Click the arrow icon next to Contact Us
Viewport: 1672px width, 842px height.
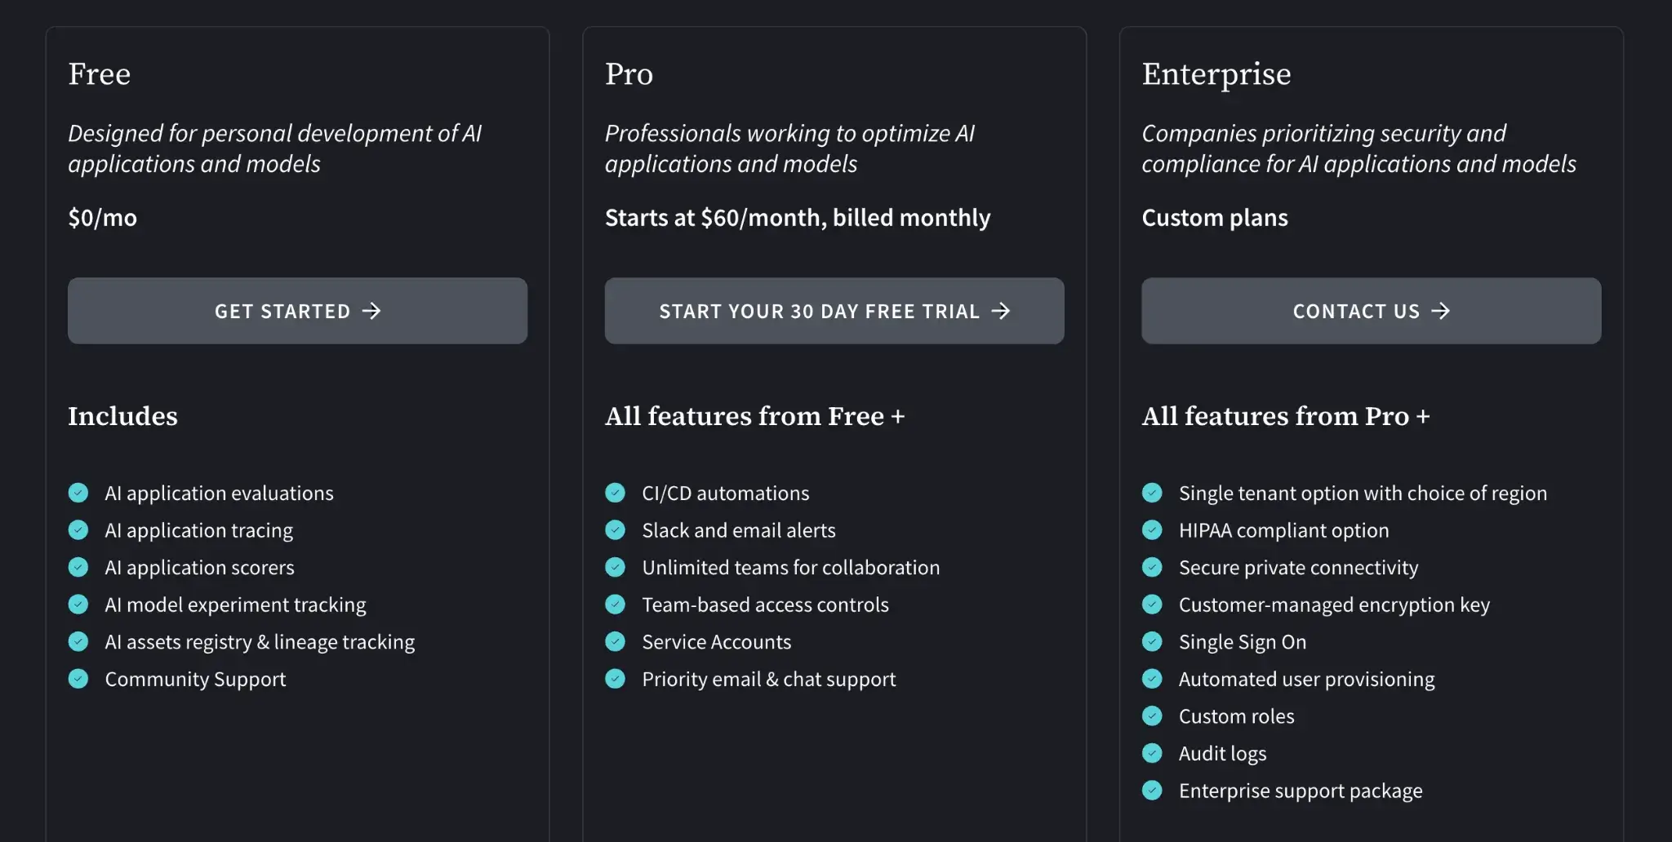[1441, 311]
